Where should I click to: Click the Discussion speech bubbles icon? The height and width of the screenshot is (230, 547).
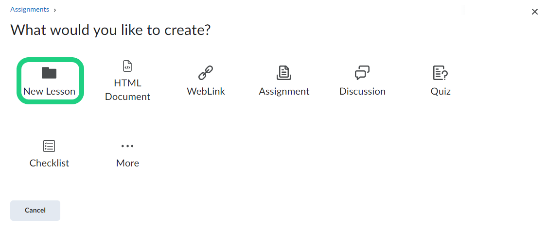pos(362,73)
